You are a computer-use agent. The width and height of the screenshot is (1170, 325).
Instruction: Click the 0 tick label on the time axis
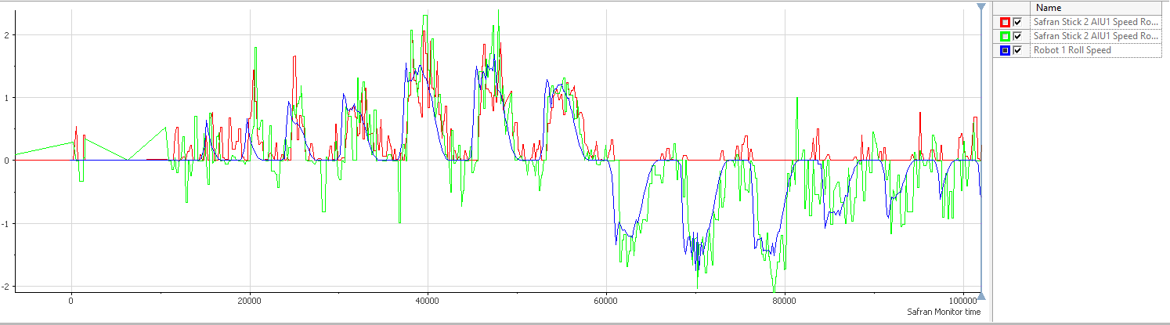pos(71,299)
